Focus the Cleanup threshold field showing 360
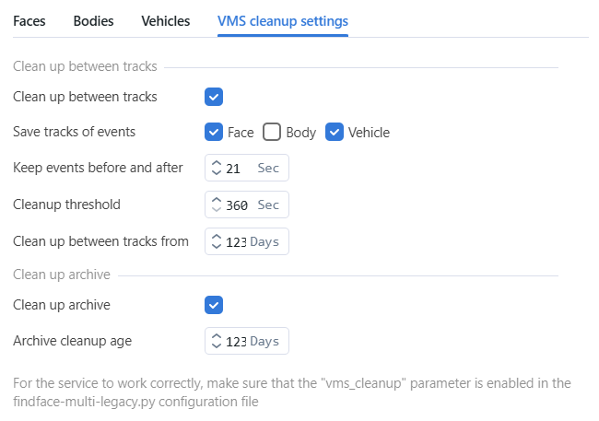The width and height of the screenshot is (599, 421). tap(237, 205)
